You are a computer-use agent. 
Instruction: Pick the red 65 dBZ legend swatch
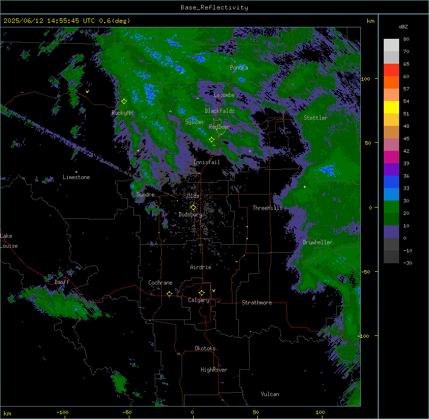click(x=391, y=70)
